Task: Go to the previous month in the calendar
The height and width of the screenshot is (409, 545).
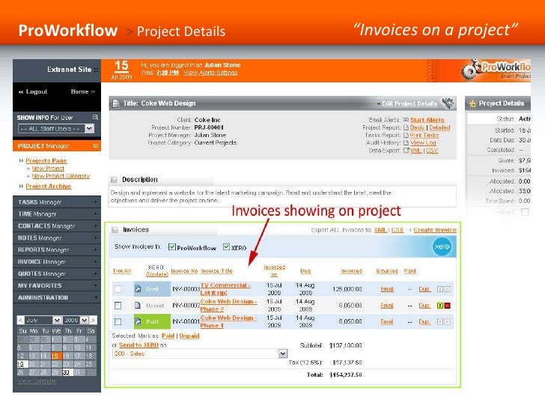Action: (21, 320)
